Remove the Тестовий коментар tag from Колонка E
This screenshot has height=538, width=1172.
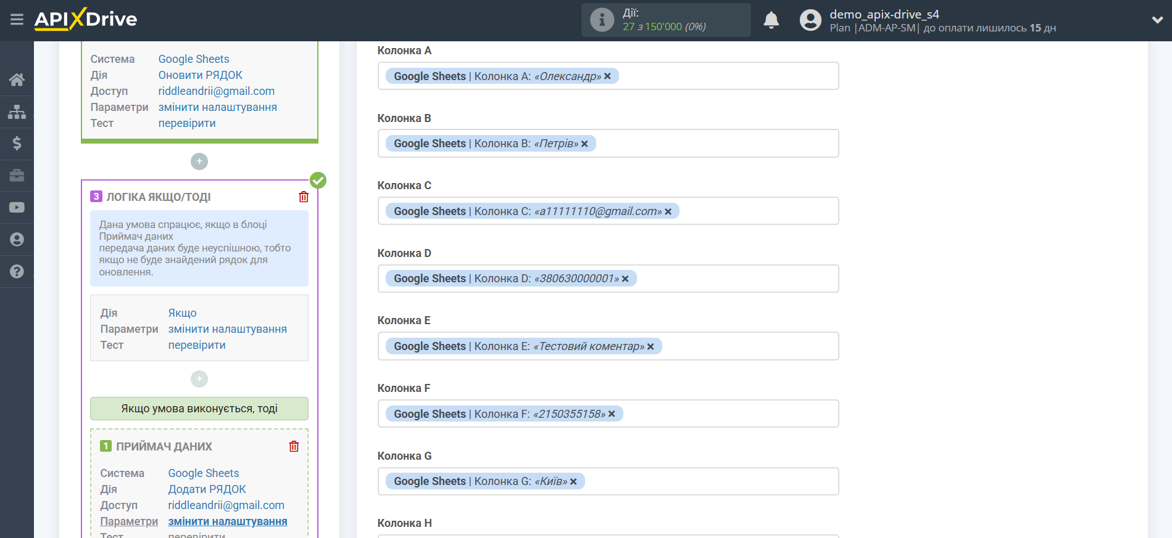(650, 346)
